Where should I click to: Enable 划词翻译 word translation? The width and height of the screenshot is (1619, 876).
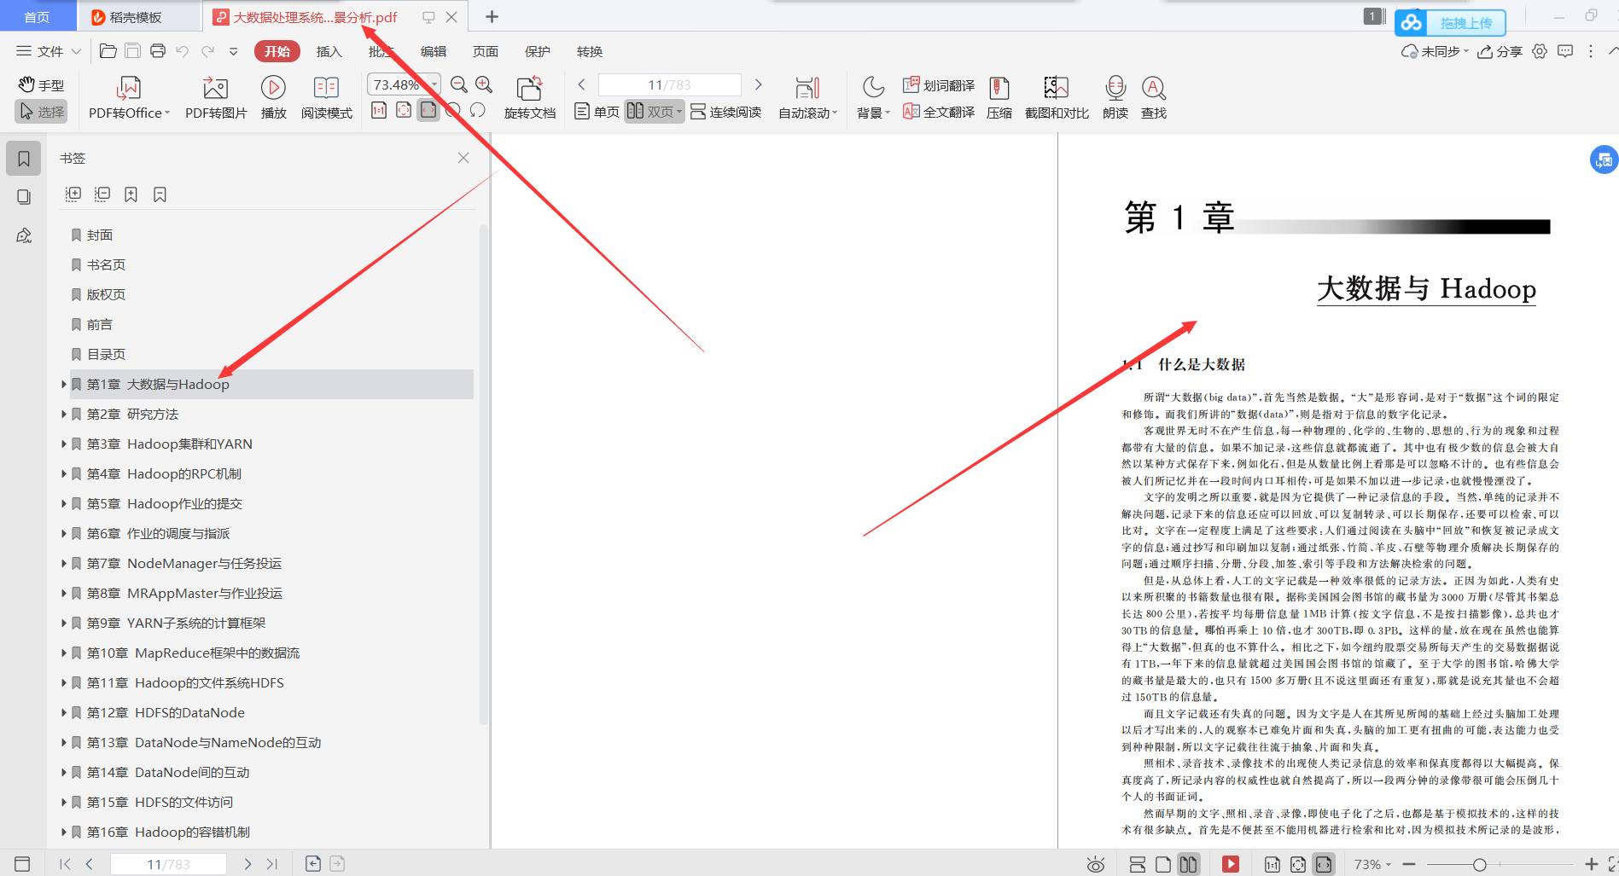point(939,85)
